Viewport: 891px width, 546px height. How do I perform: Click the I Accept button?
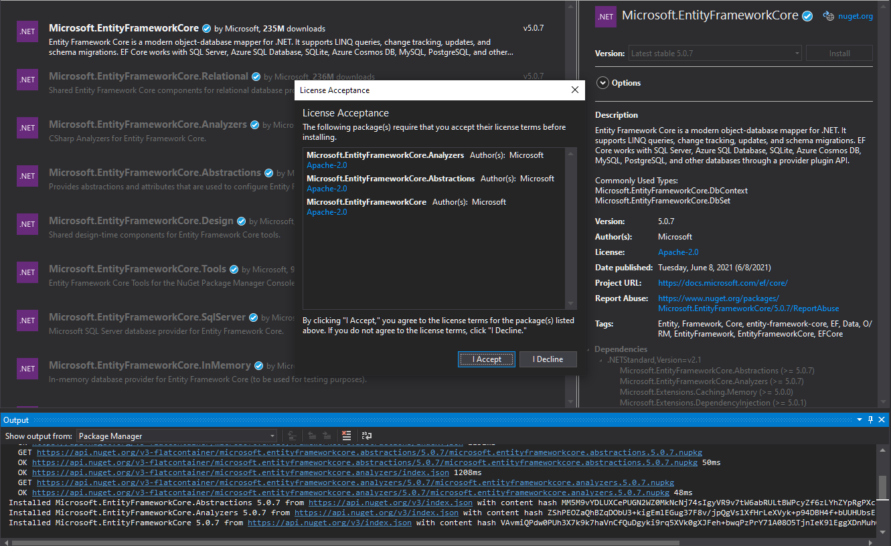pyautogui.click(x=487, y=359)
